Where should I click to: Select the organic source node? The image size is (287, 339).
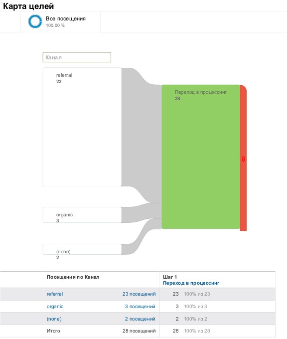(82, 215)
